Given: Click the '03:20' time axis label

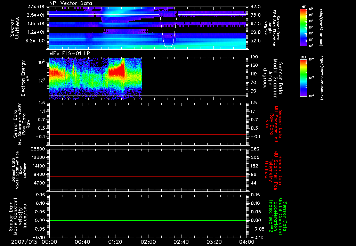Looking at the screenshot, I should click(x=214, y=242).
